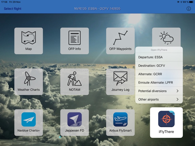Tap the flight title NVR135: ESSA - GCFV

click(97, 9)
